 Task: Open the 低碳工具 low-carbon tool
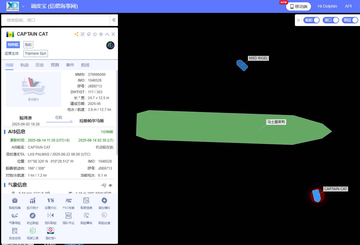click(33, 231)
